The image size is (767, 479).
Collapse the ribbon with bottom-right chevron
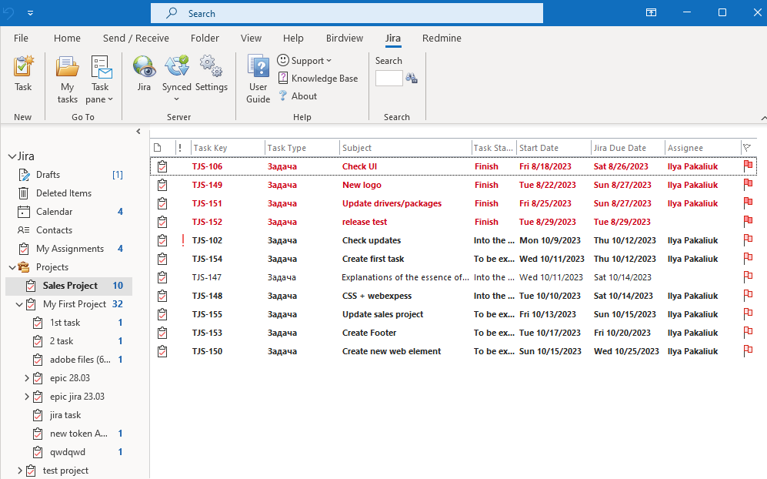(x=764, y=118)
